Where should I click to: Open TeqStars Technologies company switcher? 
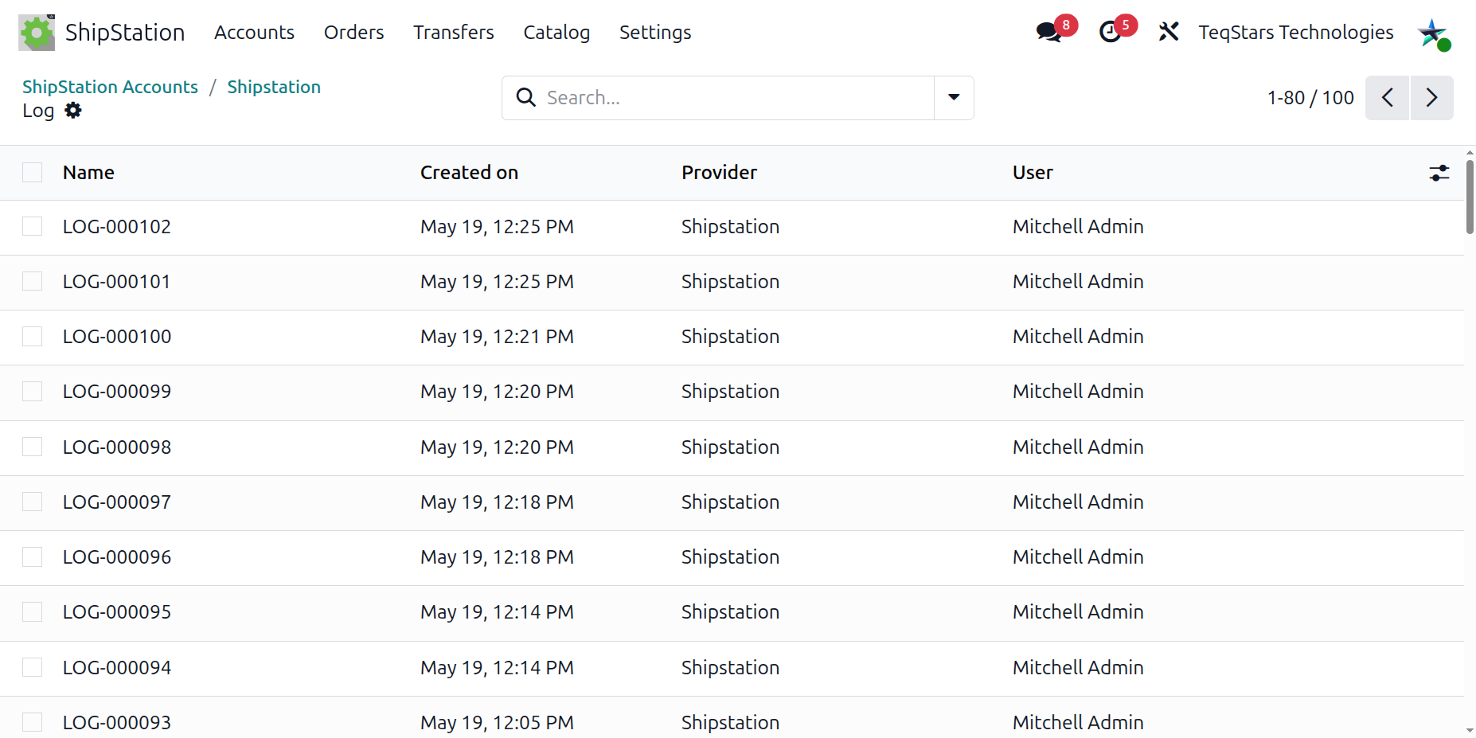pyautogui.click(x=1296, y=33)
